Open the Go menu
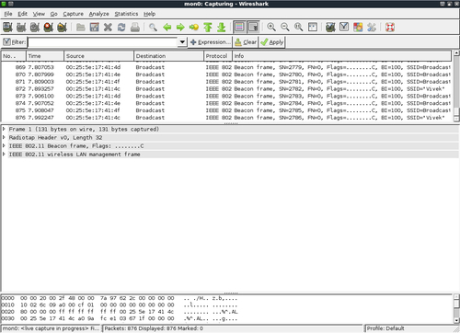 coord(53,14)
